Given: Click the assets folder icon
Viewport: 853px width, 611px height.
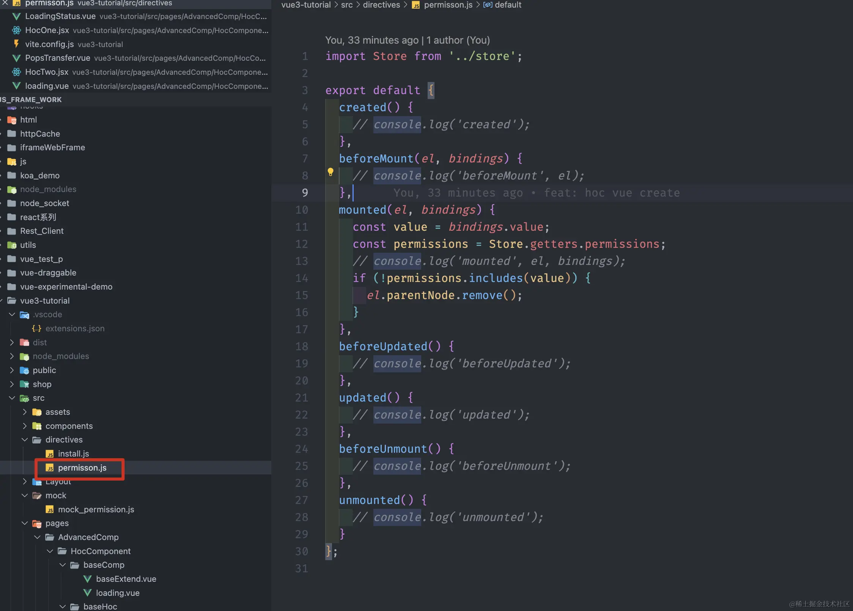Looking at the screenshot, I should click(37, 412).
